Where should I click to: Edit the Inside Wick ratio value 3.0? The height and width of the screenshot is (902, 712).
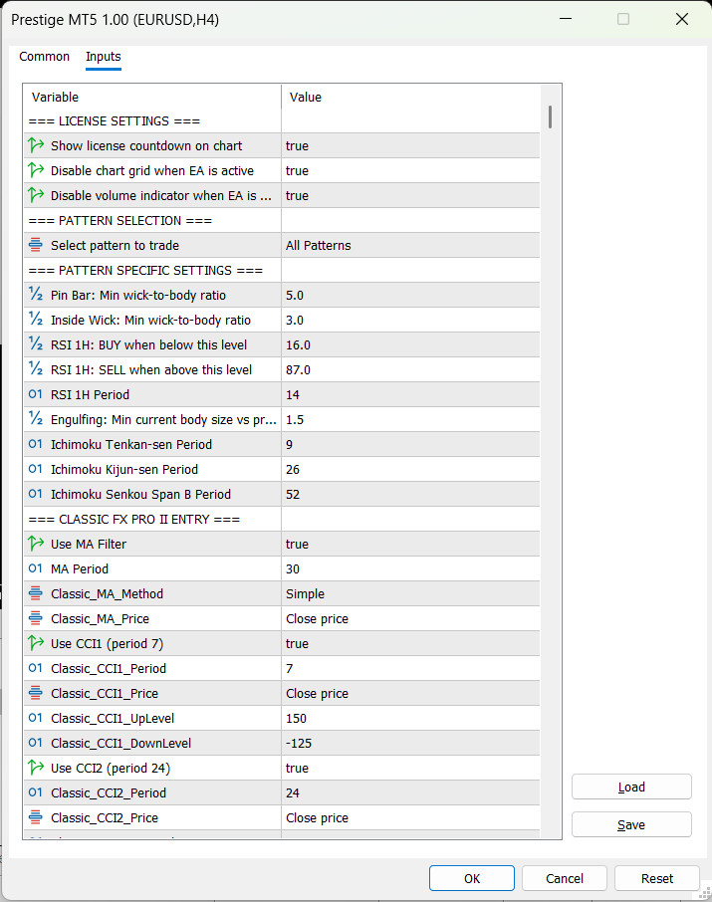[410, 320]
